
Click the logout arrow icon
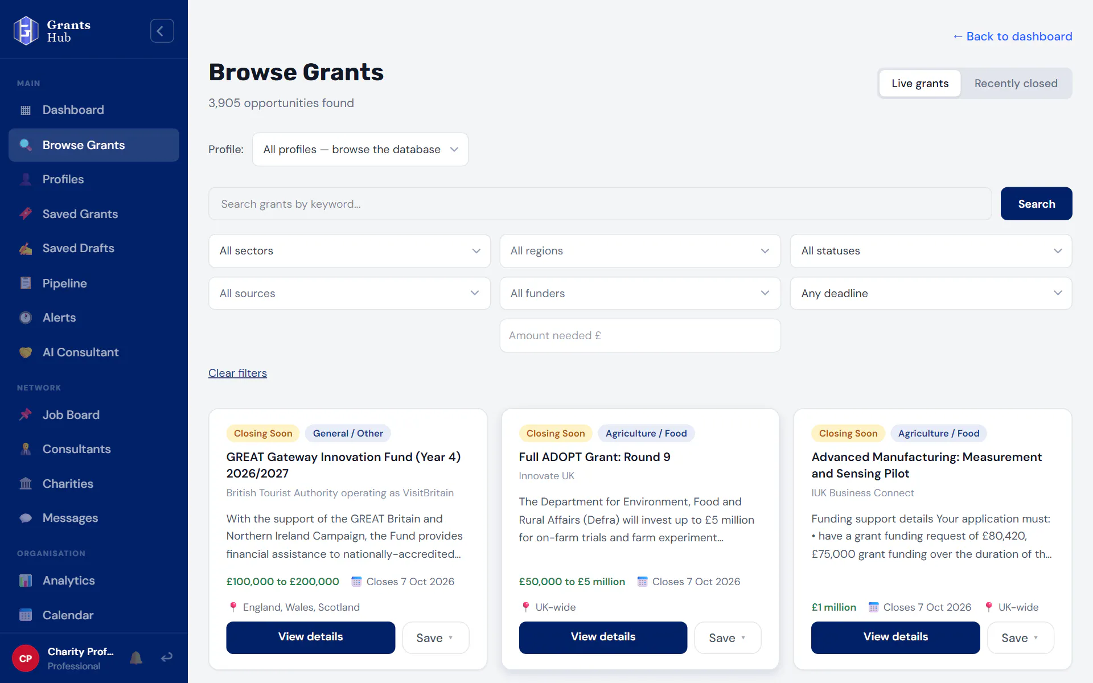click(x=166, y=658)
